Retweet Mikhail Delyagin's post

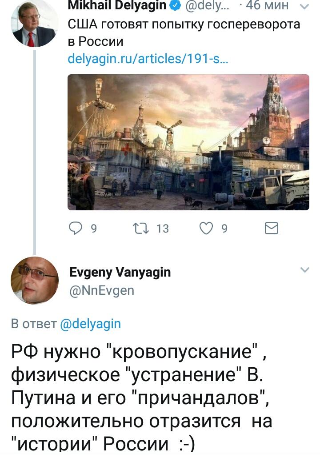pyautogui.click(x=141, y=229)
